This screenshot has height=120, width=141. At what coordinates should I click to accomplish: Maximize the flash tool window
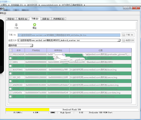pos(130,8)
